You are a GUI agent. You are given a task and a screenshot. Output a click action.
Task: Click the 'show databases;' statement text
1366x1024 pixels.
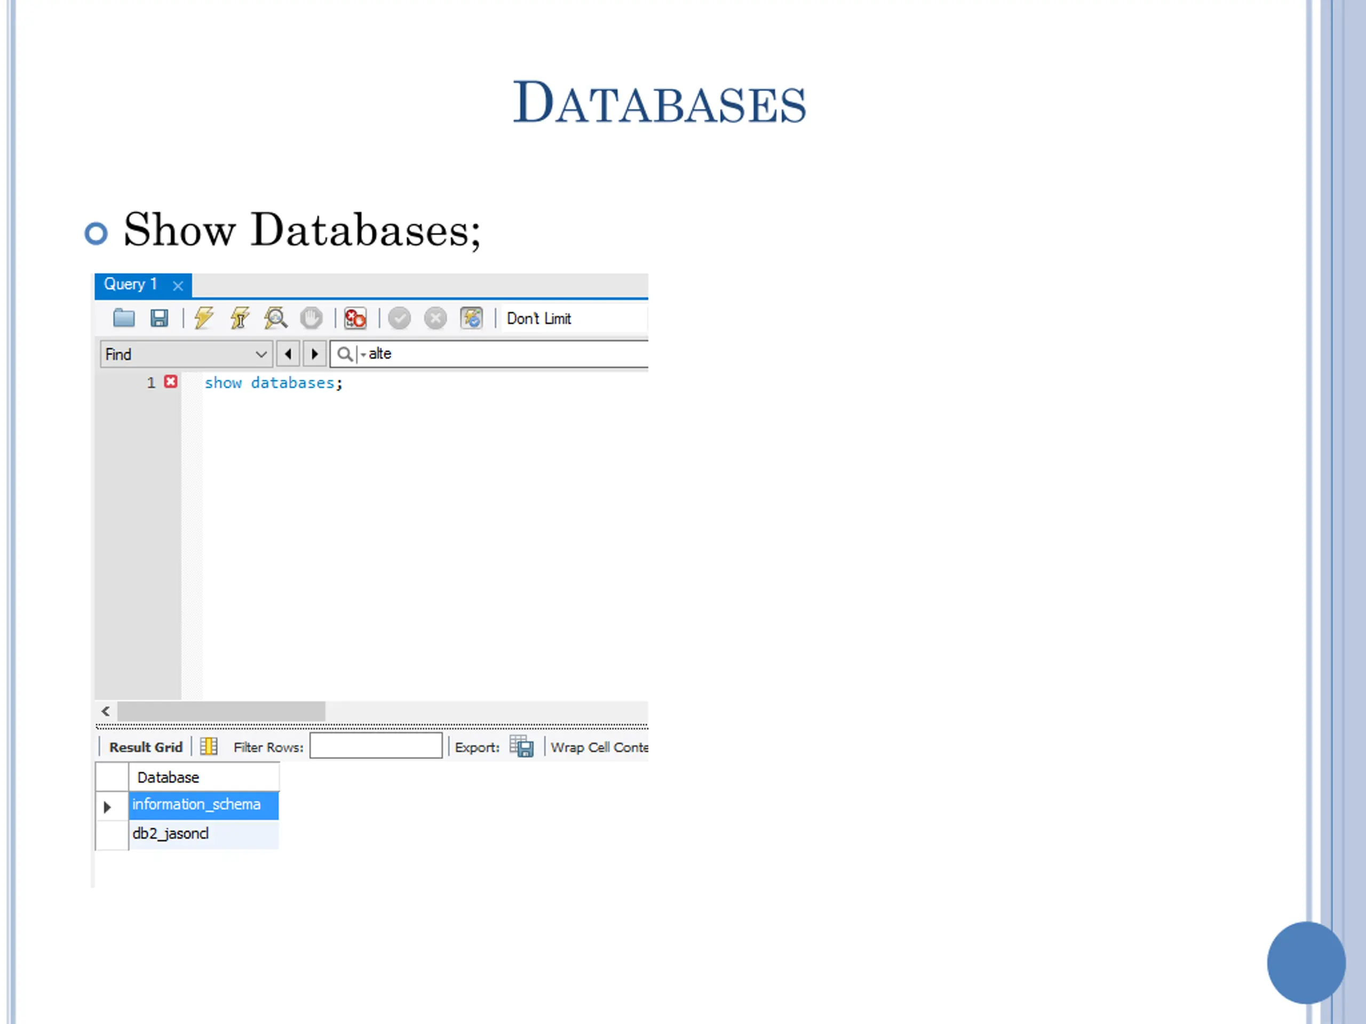tap(274, 383)
